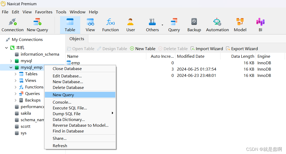The image size is (286, 154).
Task: Collapse the 本机 connection tree
Action: point(6,48)
